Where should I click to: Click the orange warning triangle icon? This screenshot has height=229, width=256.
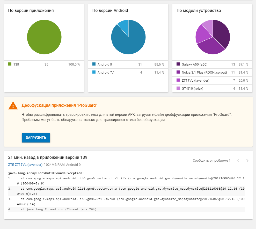coord(13,106)
